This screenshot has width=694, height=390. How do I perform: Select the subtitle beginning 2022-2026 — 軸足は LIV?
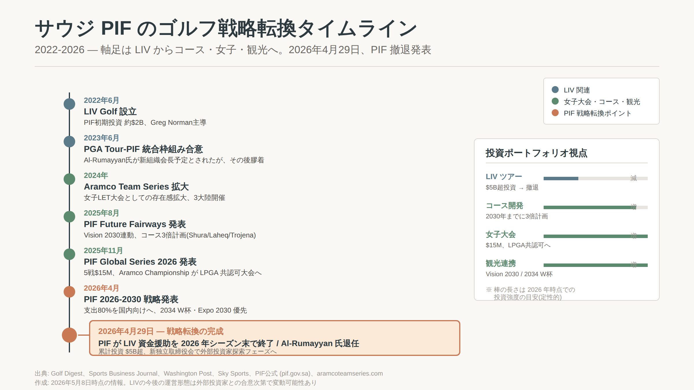[233, 50]
